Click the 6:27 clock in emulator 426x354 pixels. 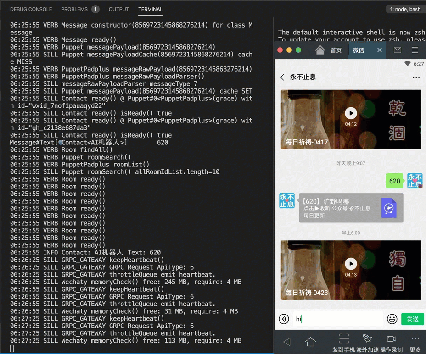pos(418,64)
